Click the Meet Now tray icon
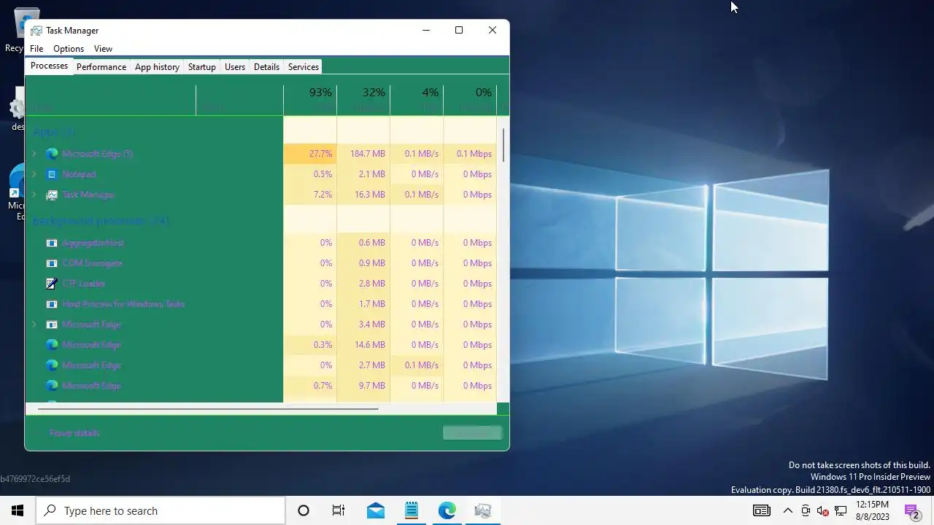934x525 pixels. tap(806, 510)
